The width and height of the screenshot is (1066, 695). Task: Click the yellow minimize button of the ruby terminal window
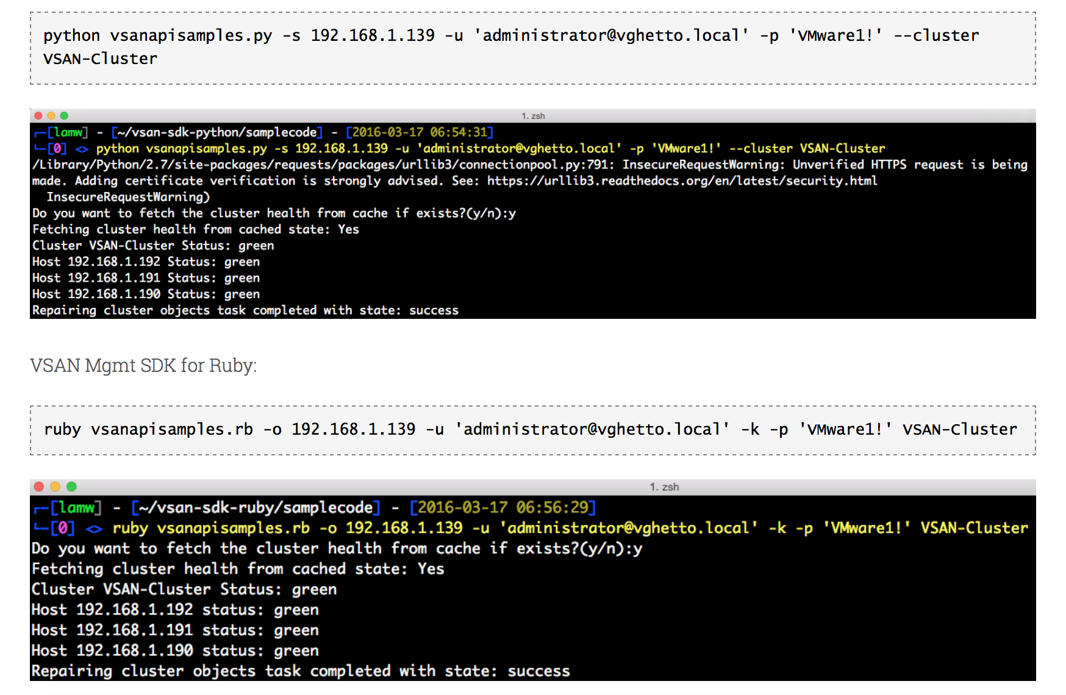[55, 486]
